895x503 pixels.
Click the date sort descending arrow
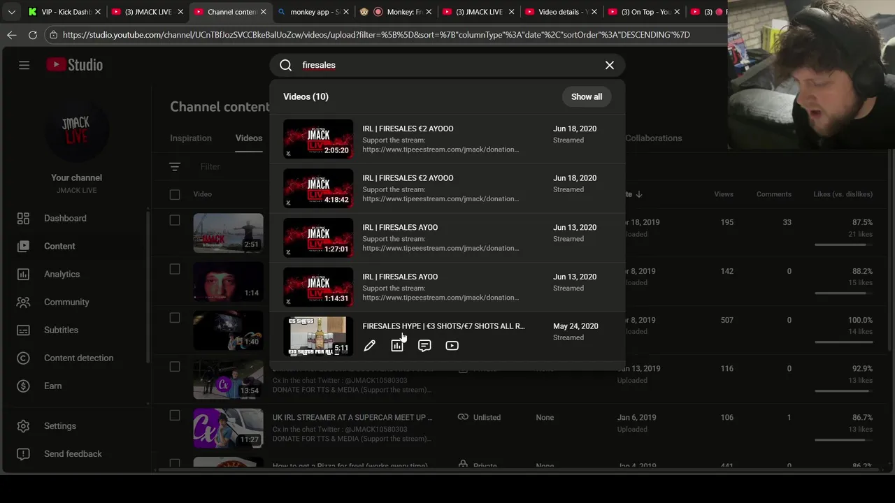pos(638,194)
